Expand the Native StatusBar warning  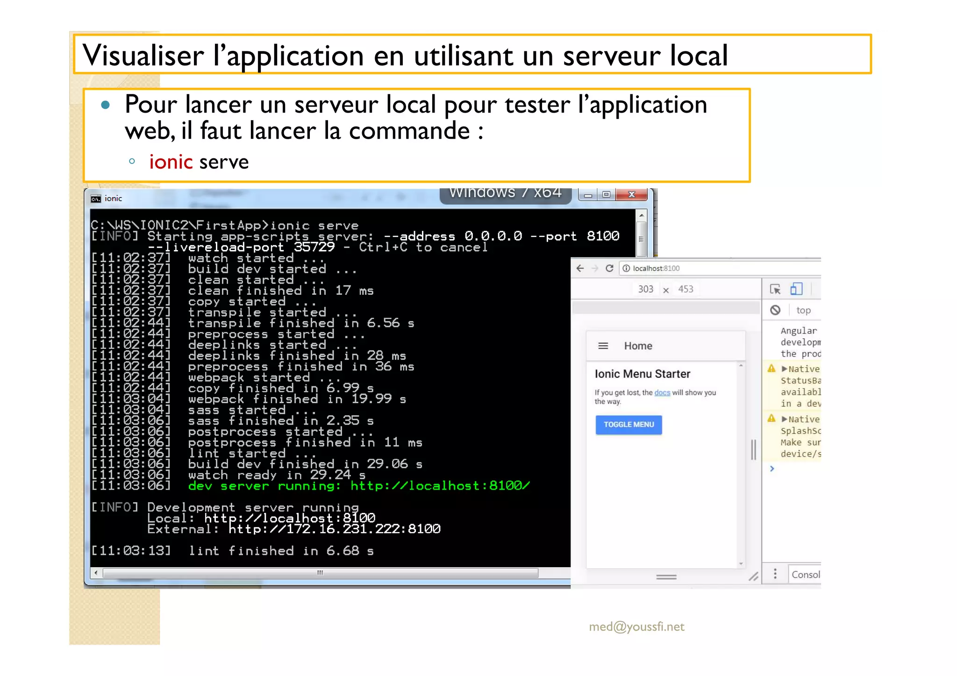(785, 369)
